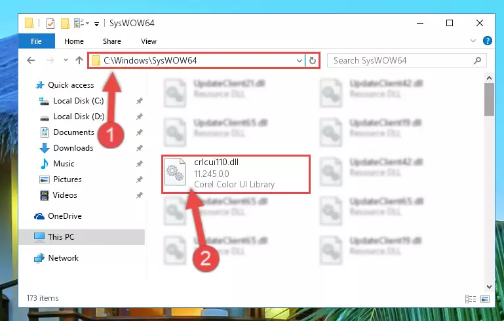This screenshot has width=504, height=321.
Task: Click the pin icon beside Local Disk (D:)
Action: (139, 117)
